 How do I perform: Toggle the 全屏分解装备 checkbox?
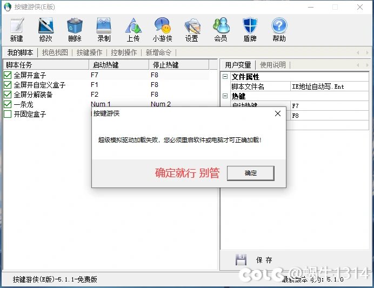tap(8, 95)
